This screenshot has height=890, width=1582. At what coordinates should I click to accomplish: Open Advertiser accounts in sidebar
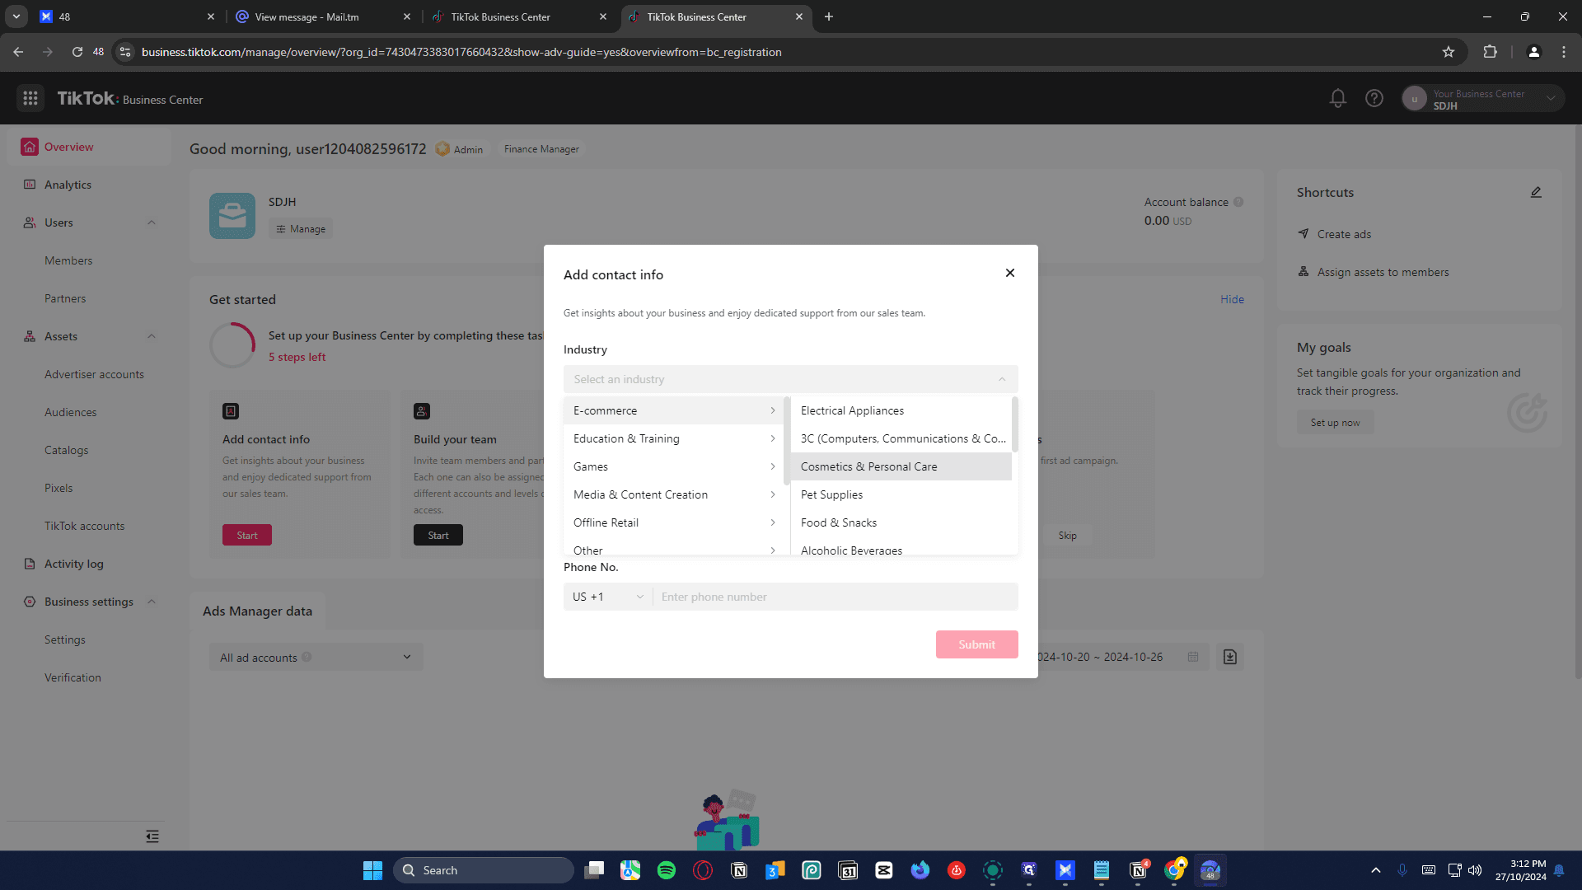[x=94, y=374]
